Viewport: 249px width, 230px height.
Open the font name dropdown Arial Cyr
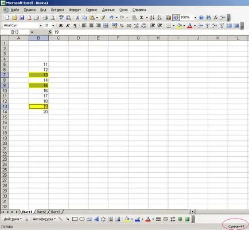[x=40, y=26]
